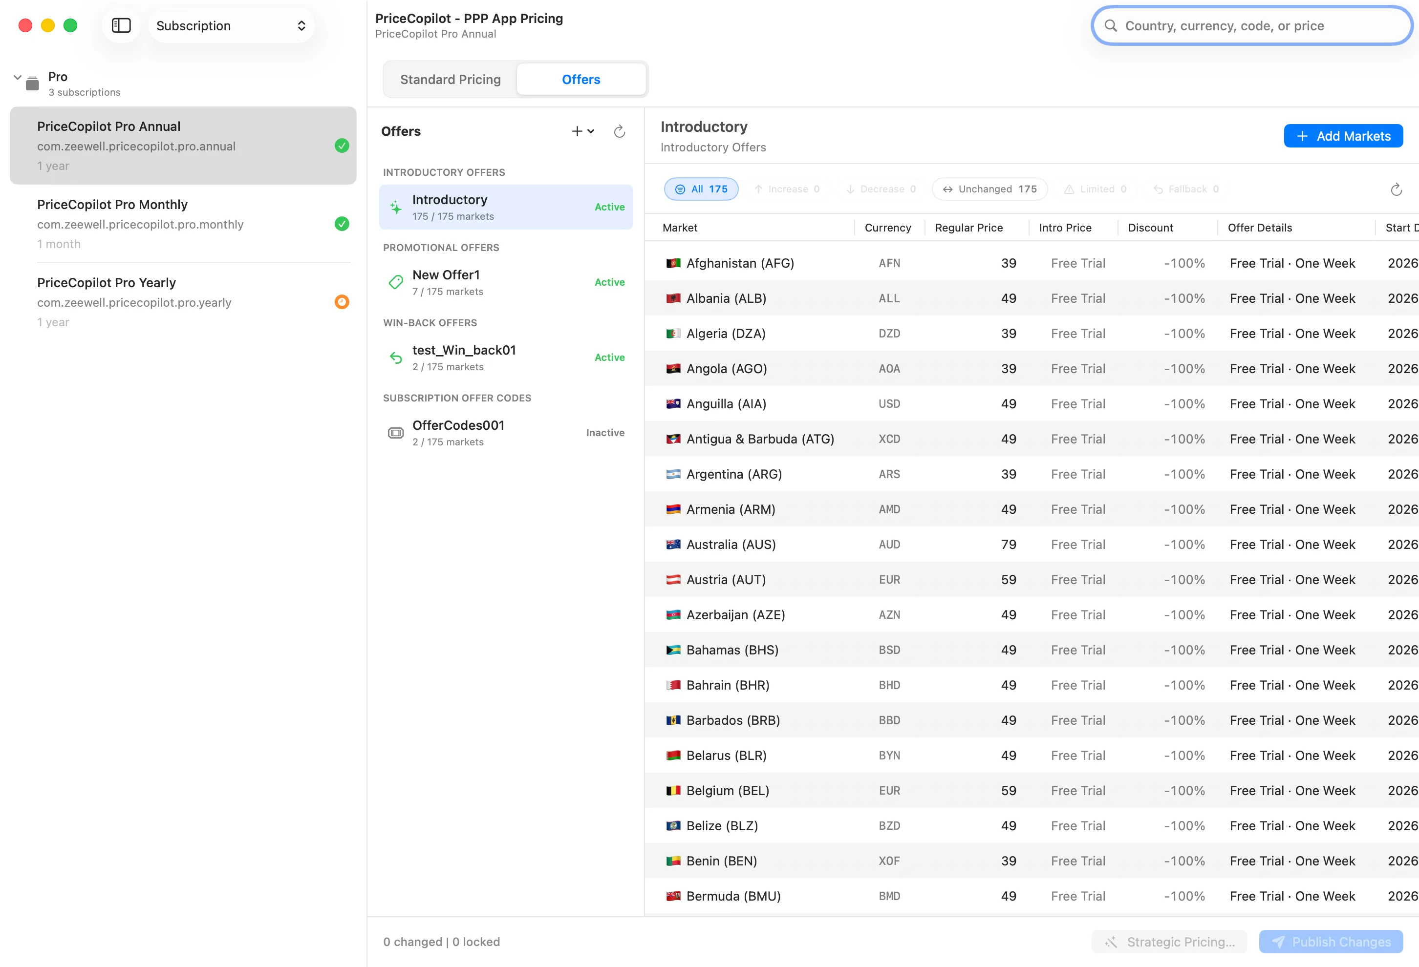Click the Anguilla flag icon
Screen dimensions: 1419x967
[x=673, y=404]
